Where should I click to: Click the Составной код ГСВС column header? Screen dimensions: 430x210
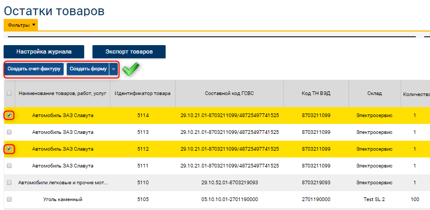click(229, 93)
